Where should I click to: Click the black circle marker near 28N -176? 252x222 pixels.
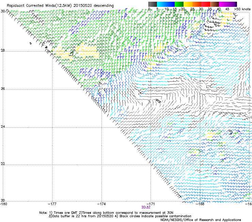[71, 54]
